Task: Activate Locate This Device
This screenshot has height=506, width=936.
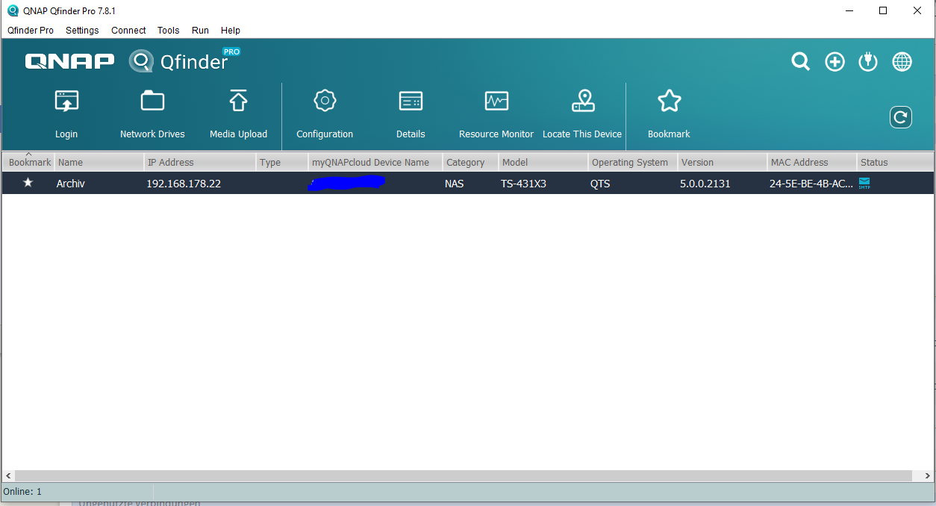Action: coord(582,113)
